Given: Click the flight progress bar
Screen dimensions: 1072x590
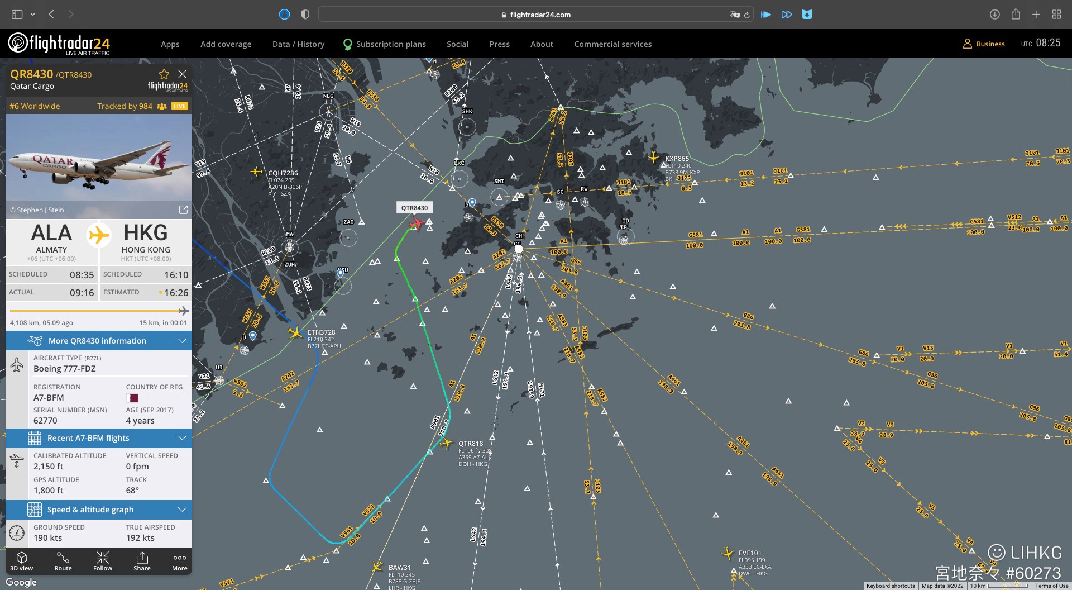Looking at the screenshot, I should coord(99,311).
